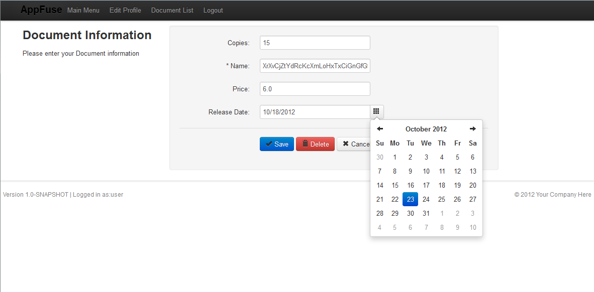Go to next month with the right arrow
This screenshot has height=292, width=594.
pos(472,128)
